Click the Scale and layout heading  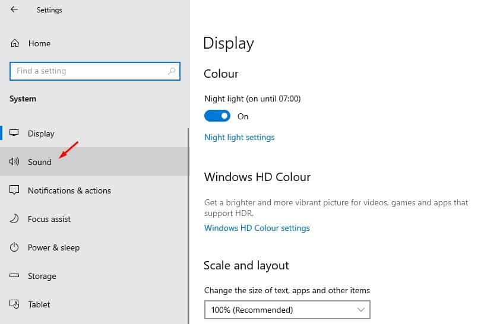coord(246,266)
